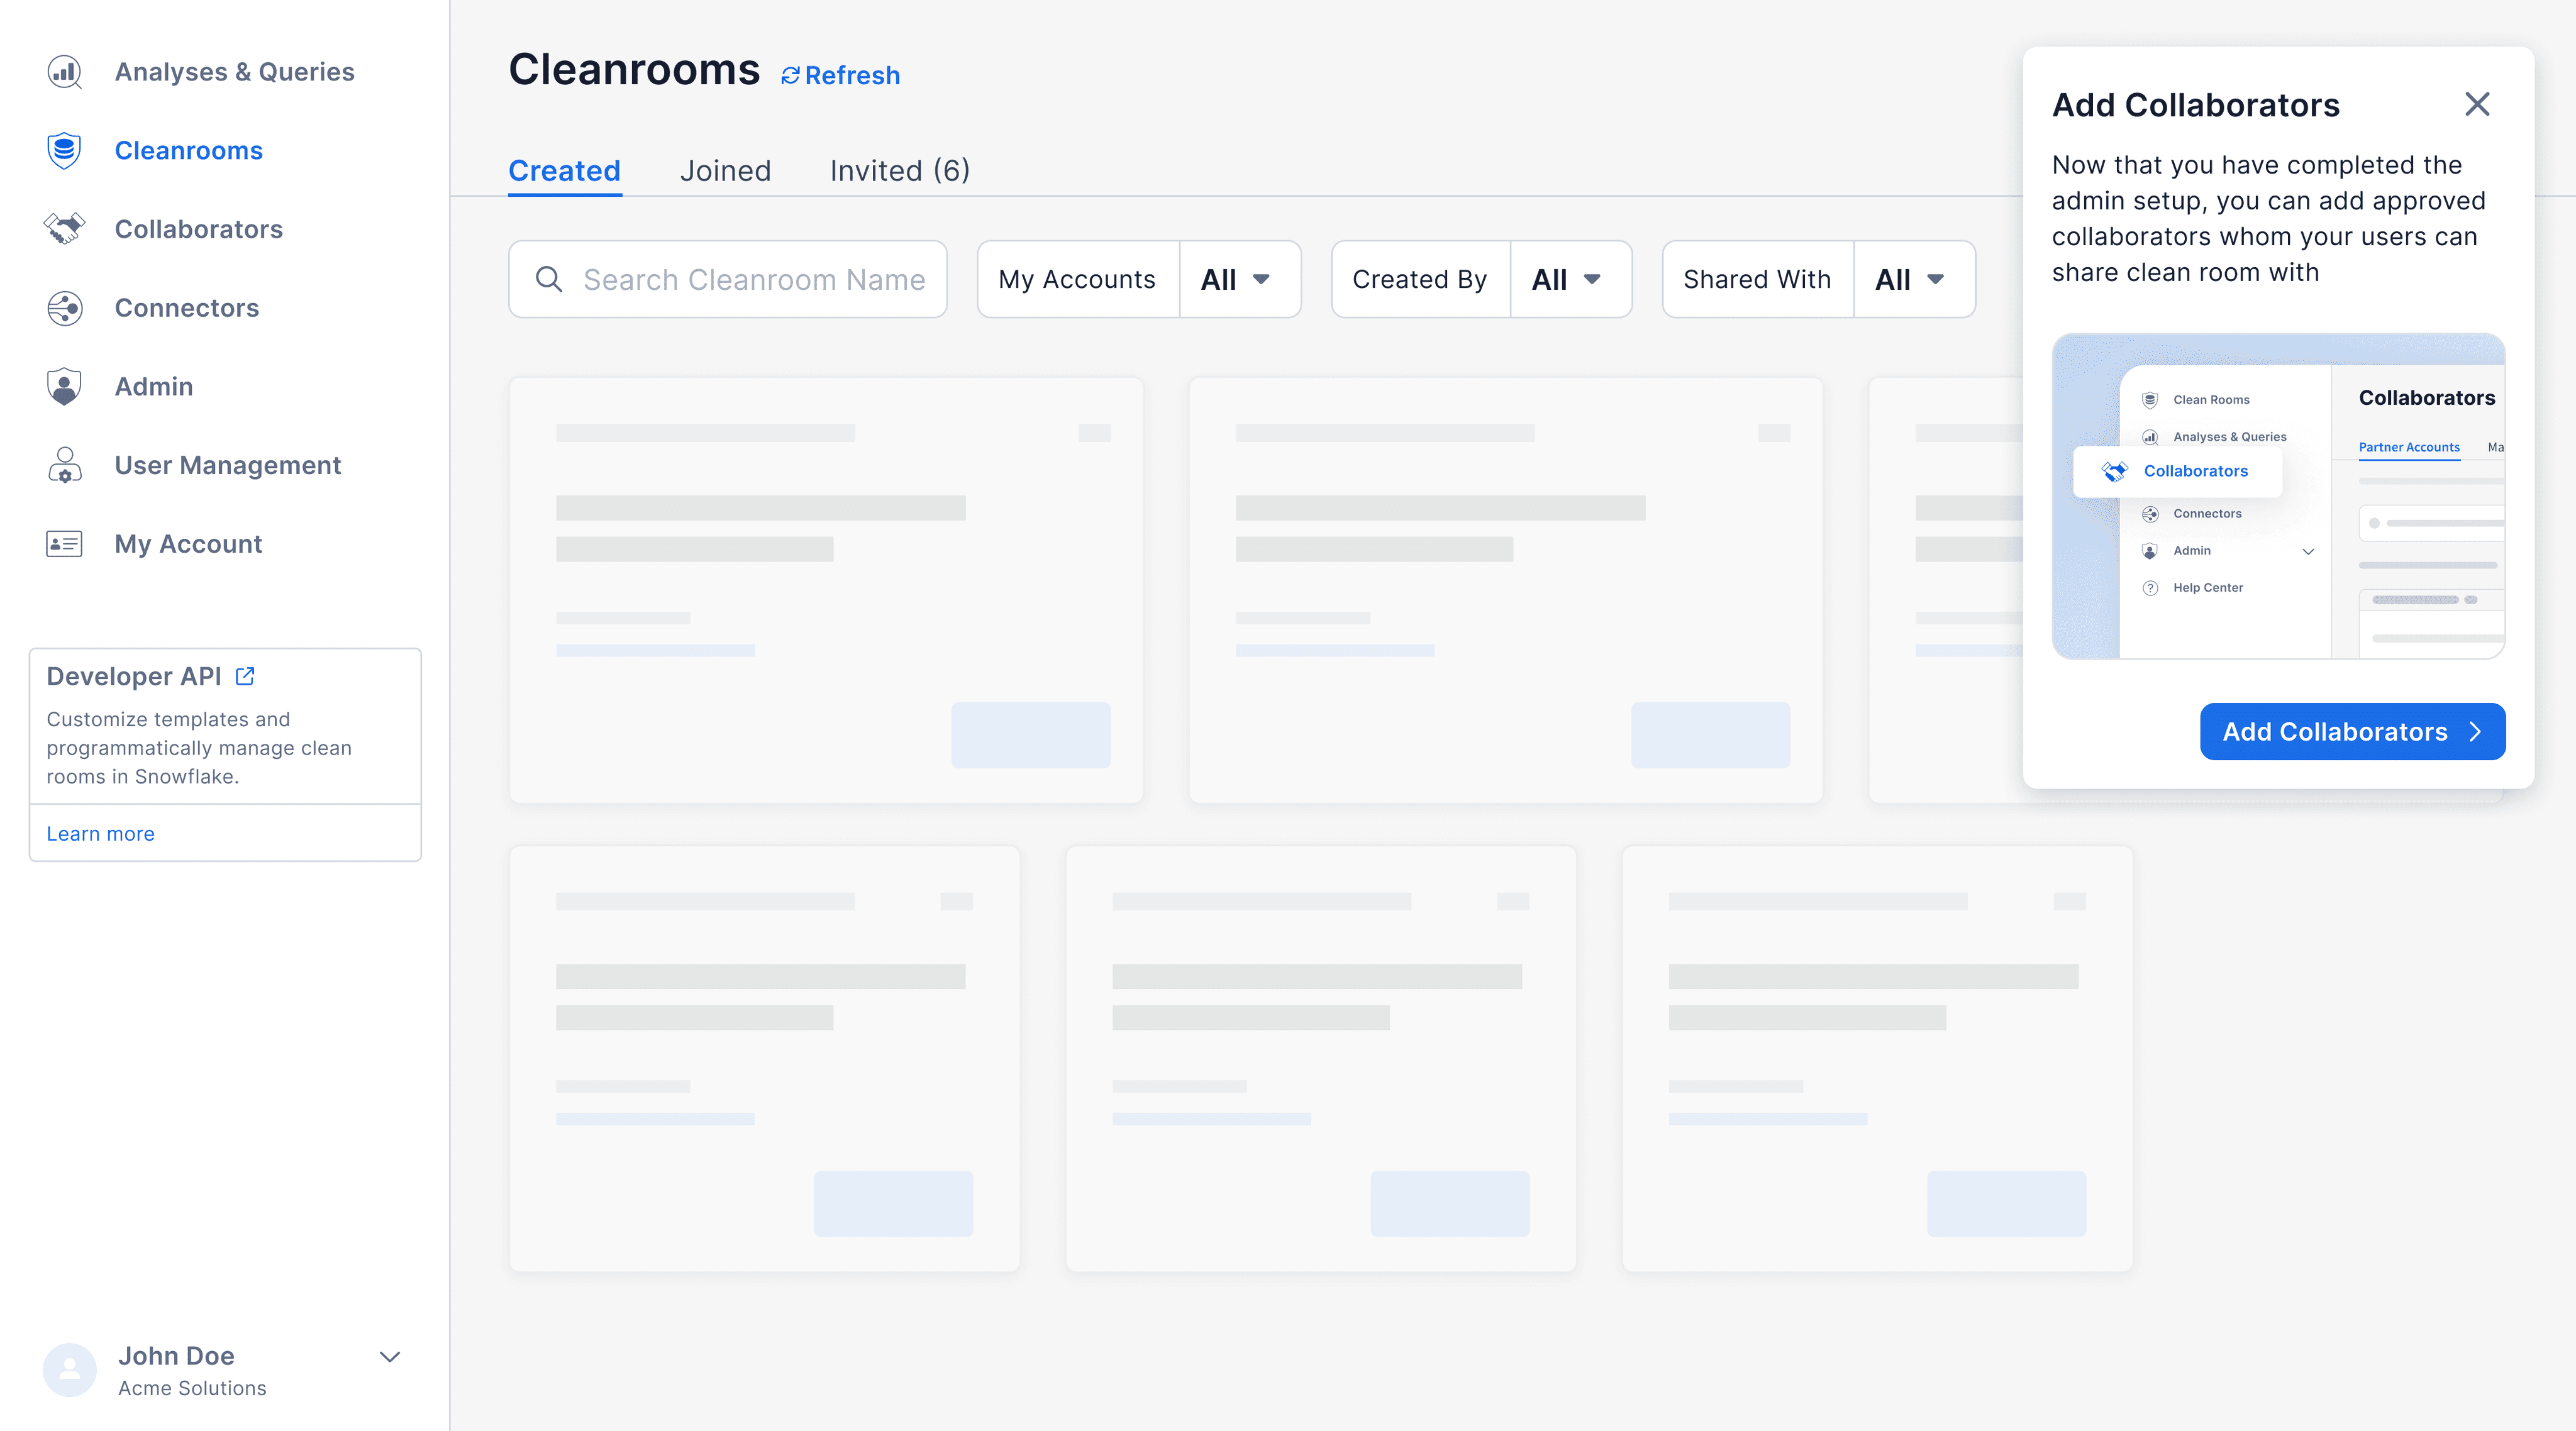Viewport: 2576px width, 1431px height.
Task: Click John Doe profile avatar
Action: (x=70, y=1369)
